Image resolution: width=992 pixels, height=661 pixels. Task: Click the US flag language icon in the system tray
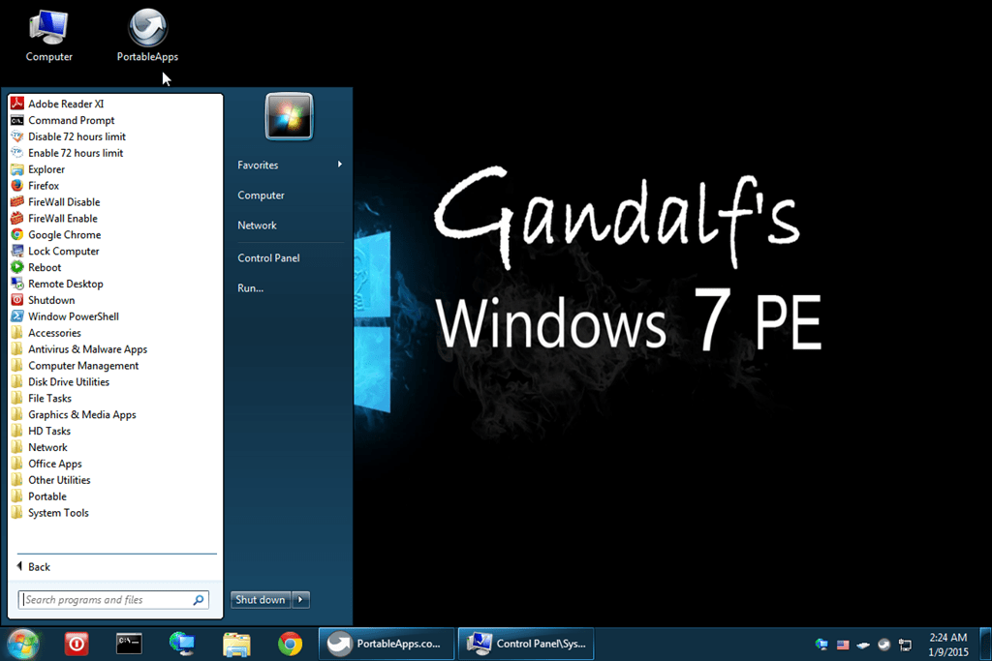843,646
